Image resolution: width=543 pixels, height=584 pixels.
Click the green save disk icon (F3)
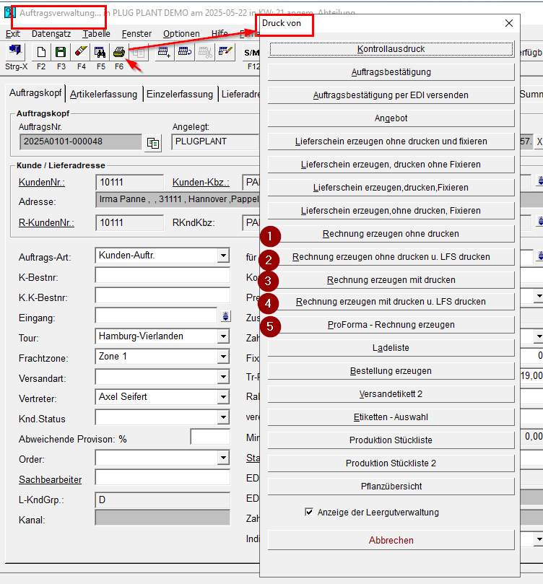(61, 52)
